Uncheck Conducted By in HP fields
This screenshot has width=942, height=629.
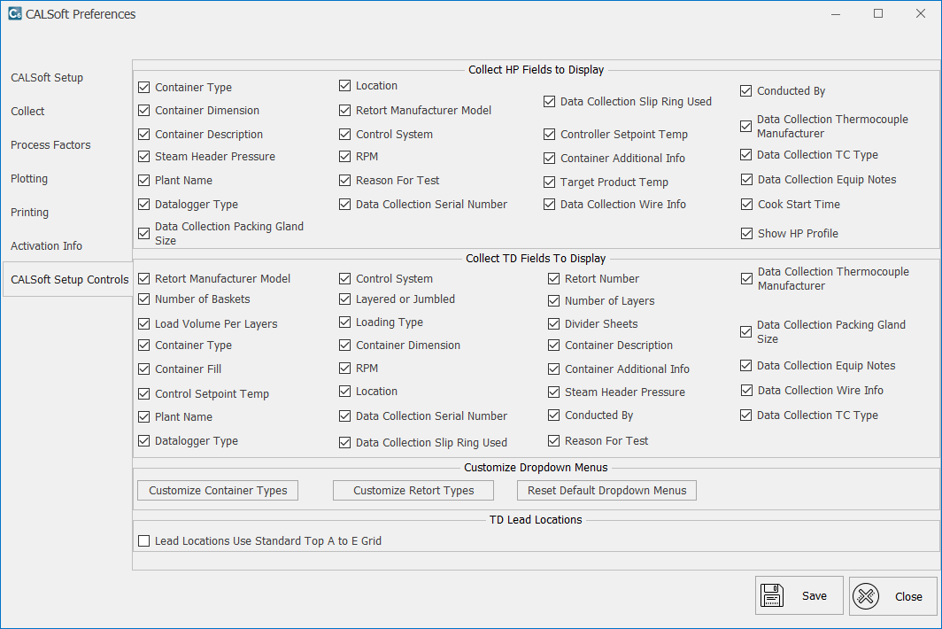point(746,90)
